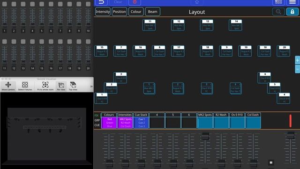Switch to the Beam tab
The height and width of the screenshot is (169, 300).
tap(152, 11)
